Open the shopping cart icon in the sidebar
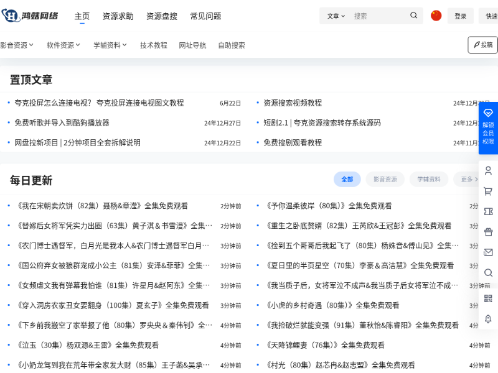 point(488,191)
